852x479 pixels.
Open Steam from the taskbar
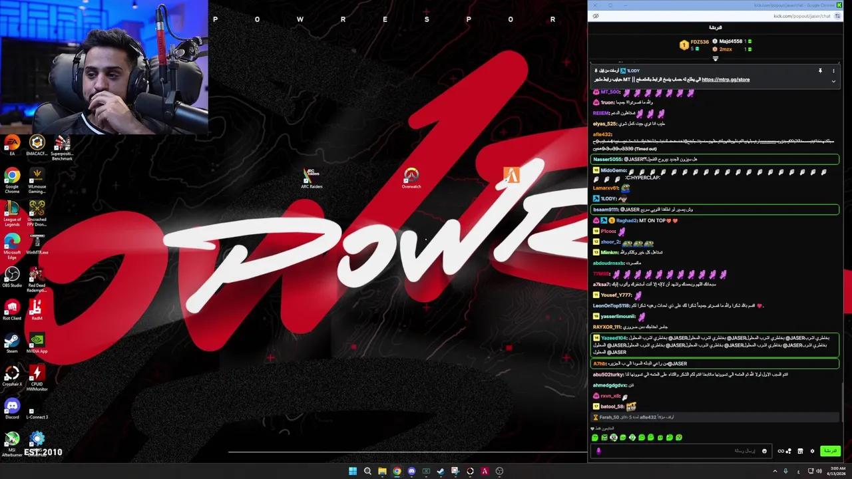tap(441, 471)
